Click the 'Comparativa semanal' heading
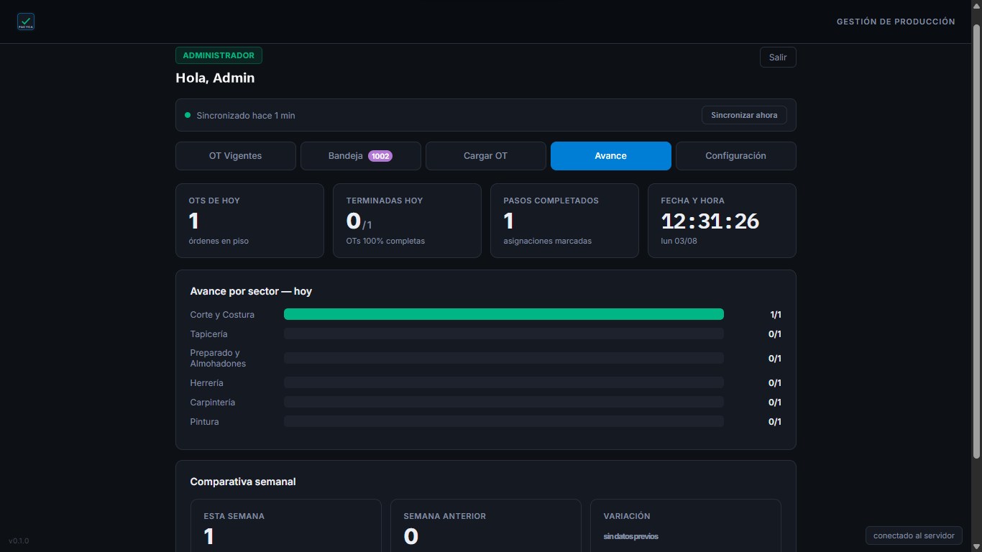982x552 pixels. pyautogui.click(x=243, y=482)
